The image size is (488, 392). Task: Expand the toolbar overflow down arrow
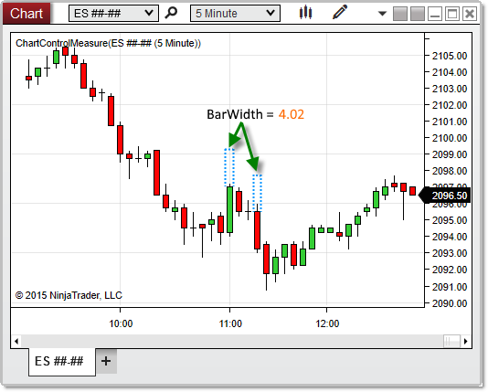coord(382,14)
